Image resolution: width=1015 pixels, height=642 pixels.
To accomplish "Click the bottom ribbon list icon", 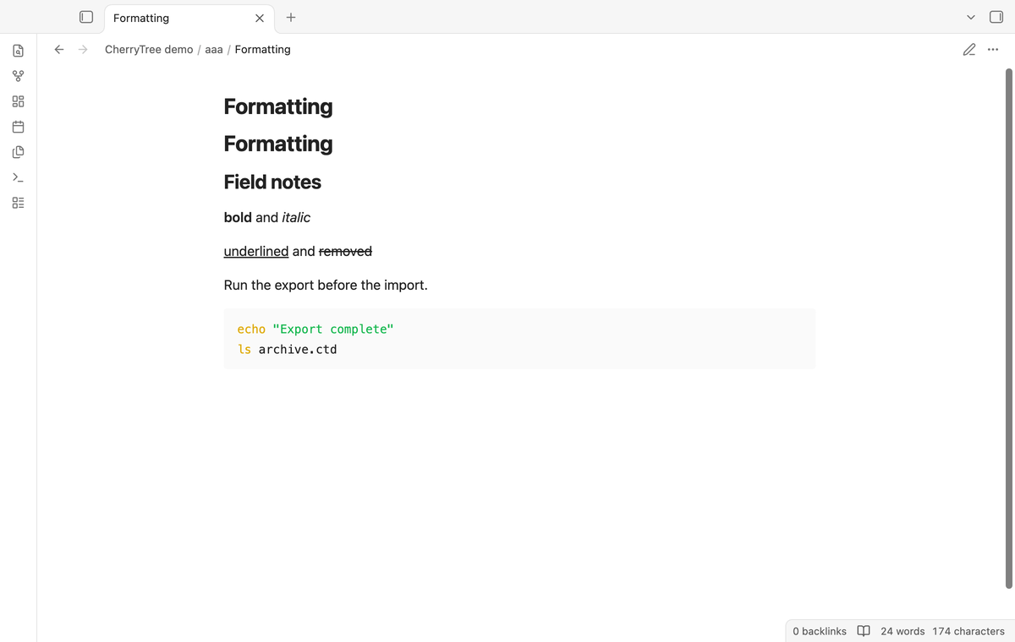I will coord(18,203).
